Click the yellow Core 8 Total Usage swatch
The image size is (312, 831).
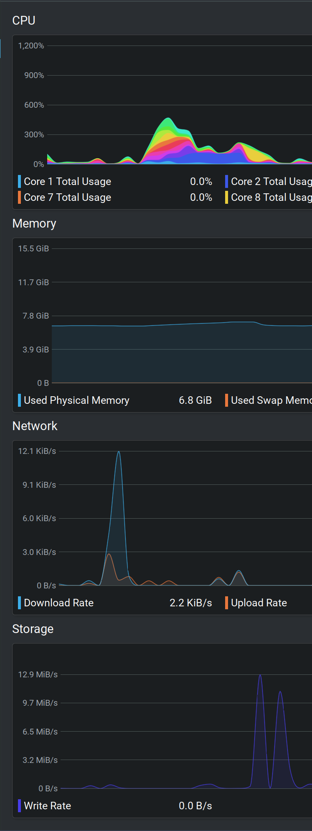[226, 198]
